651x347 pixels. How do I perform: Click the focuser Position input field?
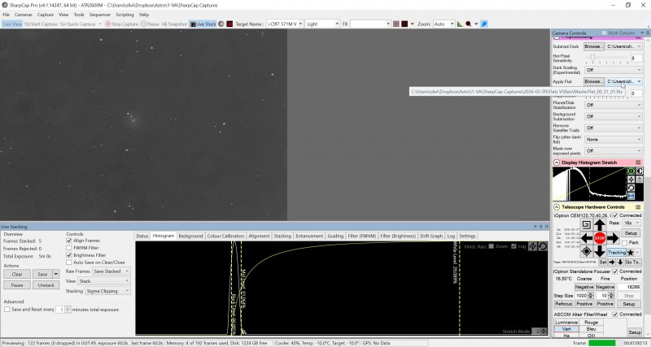click(x=628, y=287)
